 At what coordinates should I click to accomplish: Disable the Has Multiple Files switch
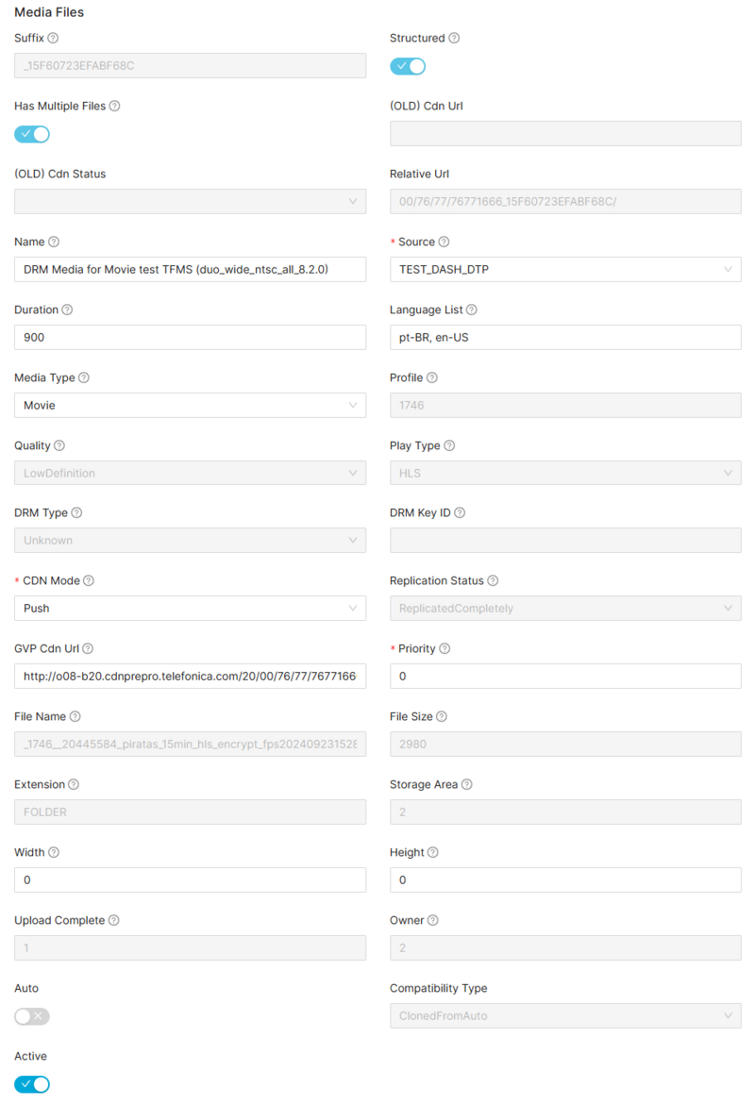coord(32,134)
